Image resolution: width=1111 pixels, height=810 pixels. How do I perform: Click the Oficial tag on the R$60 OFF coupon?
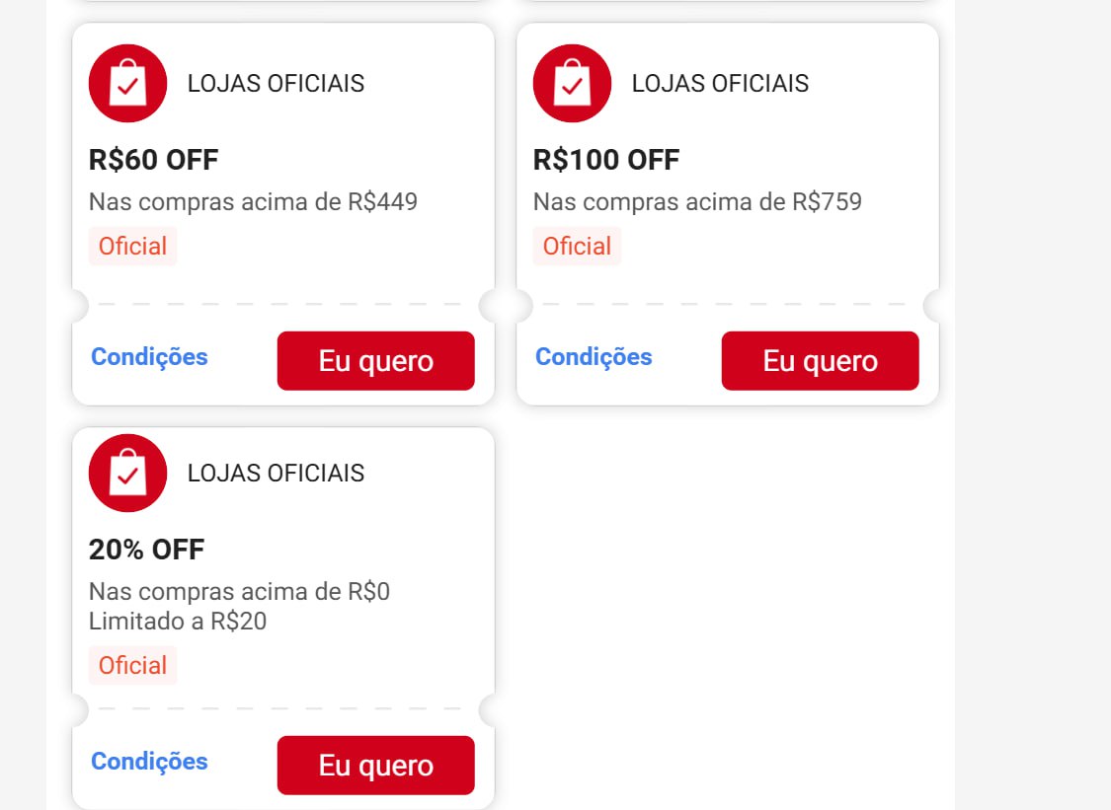[x=132, y=246]
